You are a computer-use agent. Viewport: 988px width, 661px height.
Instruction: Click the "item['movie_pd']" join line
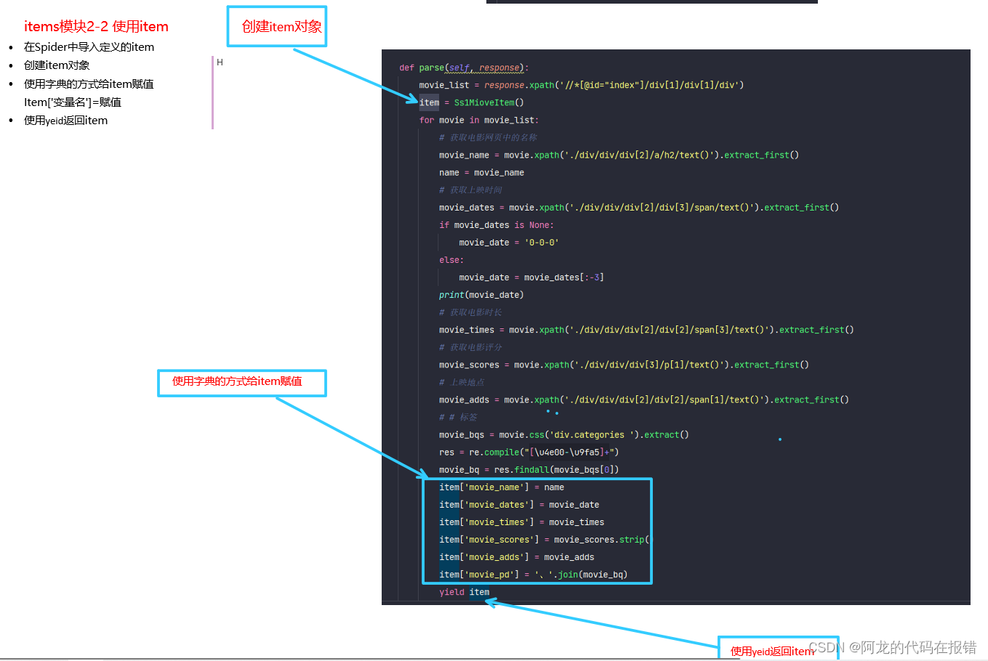point(534,575)
